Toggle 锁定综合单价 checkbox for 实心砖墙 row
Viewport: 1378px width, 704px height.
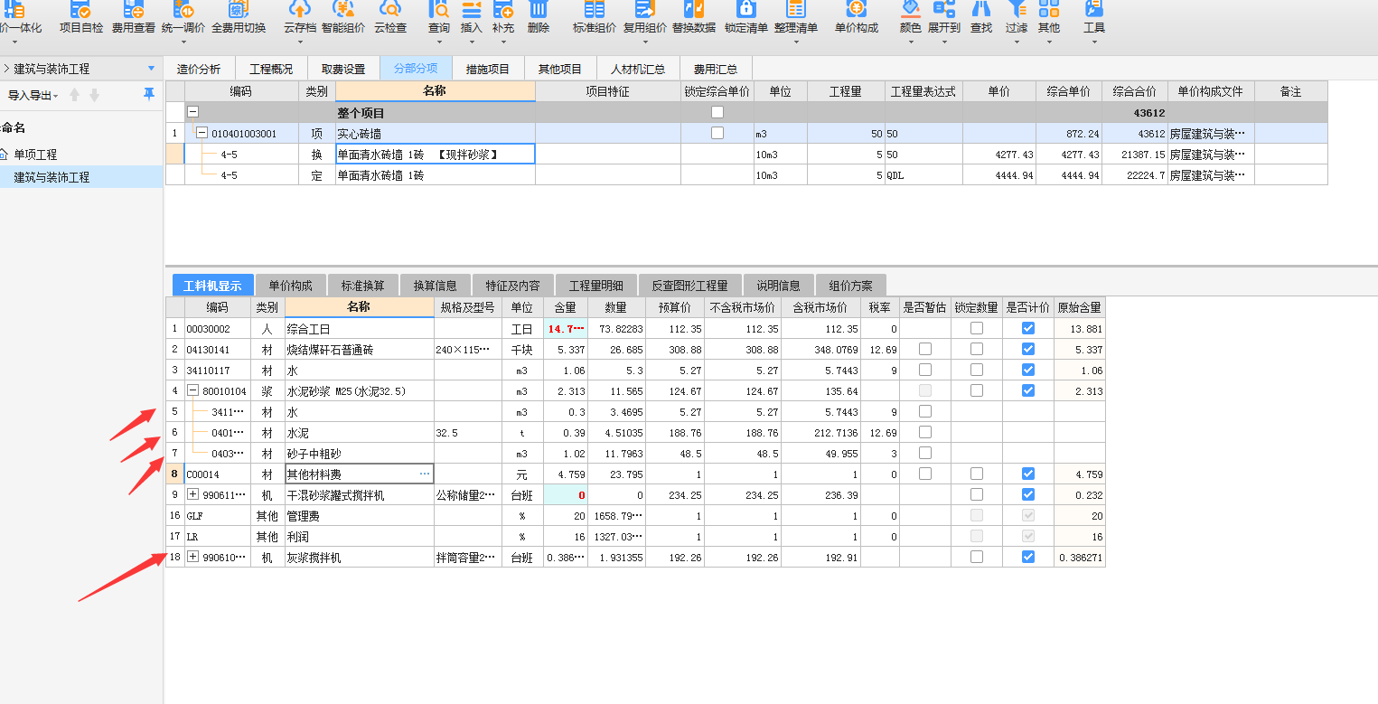pos(717,133)
